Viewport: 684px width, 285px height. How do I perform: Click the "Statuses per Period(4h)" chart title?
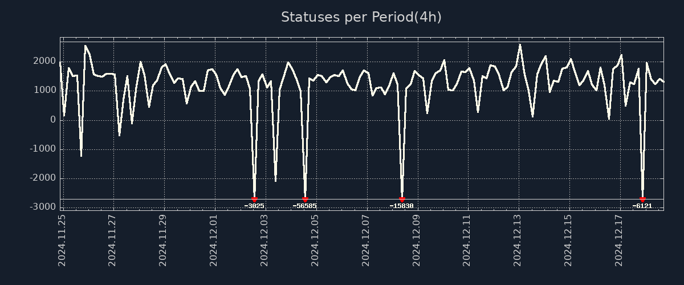coord(361,17)
